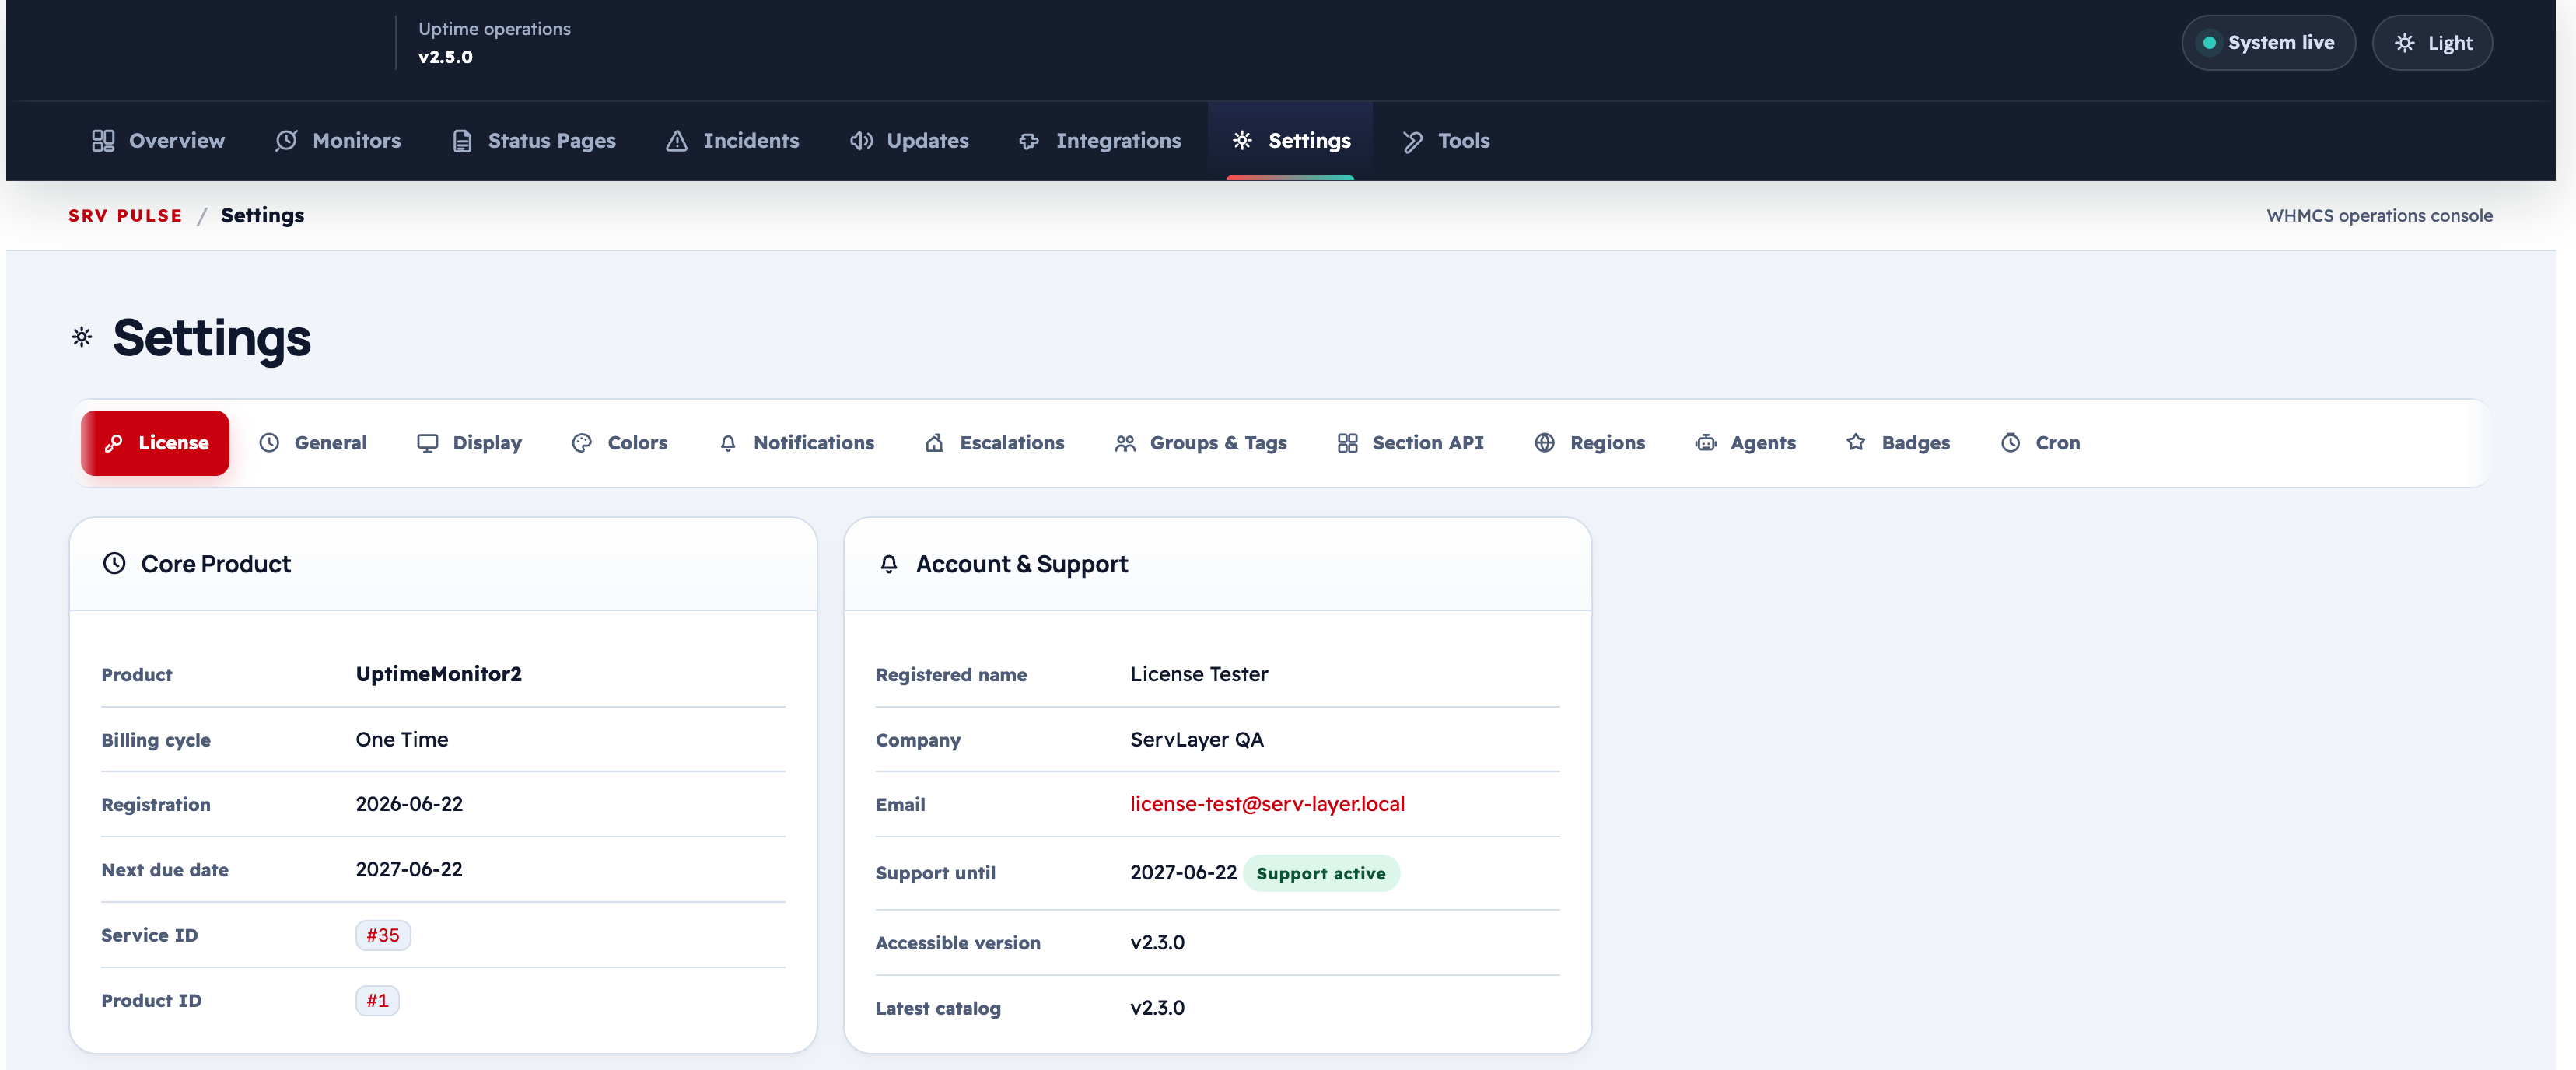The height and width of the screenshot is (1070, 2576).
Task: Click the Next due date 2027-06-22 value
Action: coord(409,869)
